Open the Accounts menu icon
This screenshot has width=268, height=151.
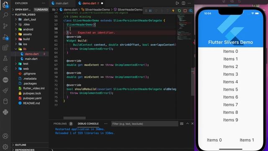[5, 136]
